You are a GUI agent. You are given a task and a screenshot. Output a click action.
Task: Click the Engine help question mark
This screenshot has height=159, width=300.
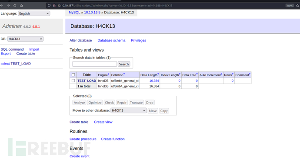[x=108, y=74]
